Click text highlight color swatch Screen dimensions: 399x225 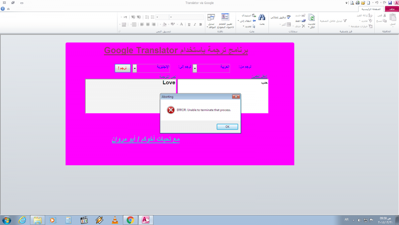tap(173, 24)
